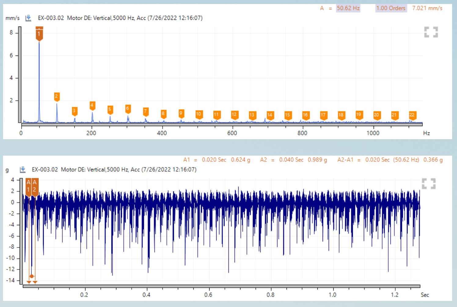Screen dimensions: 457x307
Task: Click the export icon beside the spectrum title
Action: coord(28,18)
